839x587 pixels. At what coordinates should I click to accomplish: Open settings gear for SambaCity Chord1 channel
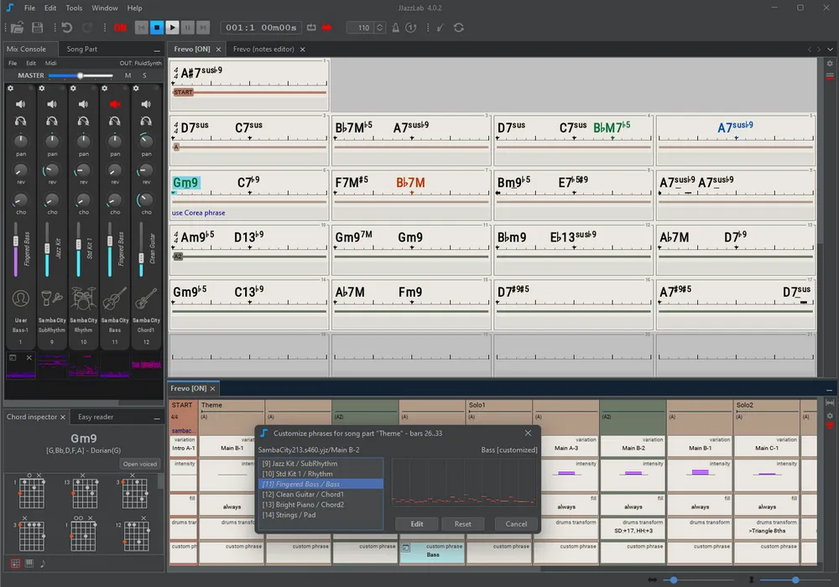(x=136, y=88)
